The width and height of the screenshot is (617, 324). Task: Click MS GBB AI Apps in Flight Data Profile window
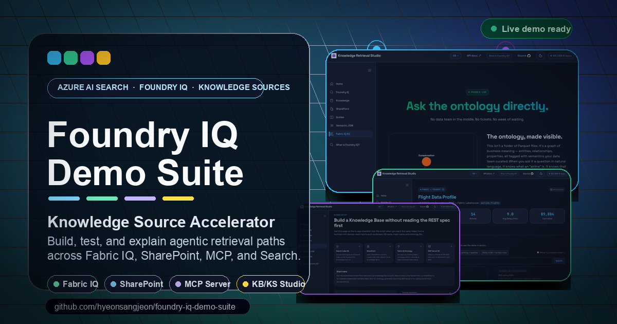[557, 174]
